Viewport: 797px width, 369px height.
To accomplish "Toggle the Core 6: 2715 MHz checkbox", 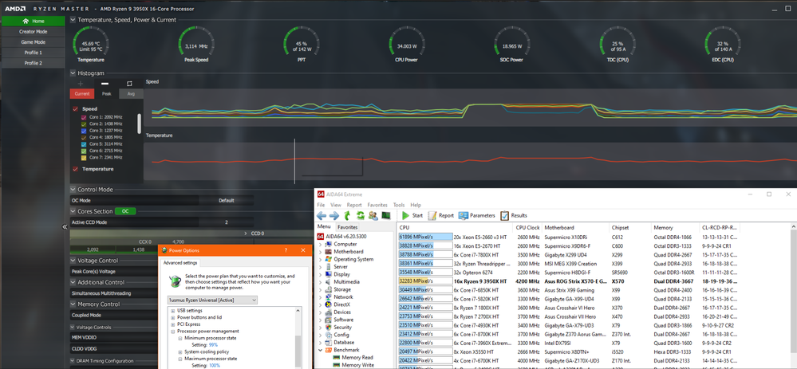I will 84,151.
